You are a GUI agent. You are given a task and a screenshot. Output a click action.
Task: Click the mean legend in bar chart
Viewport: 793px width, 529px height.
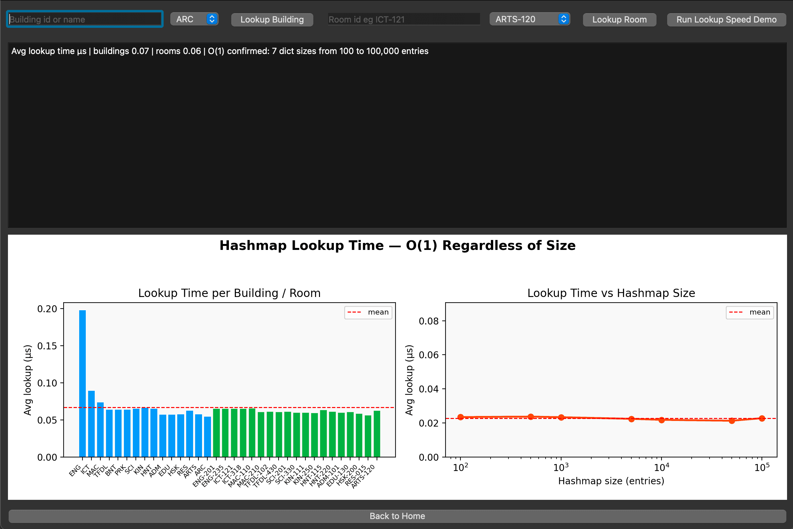click(x=368, y=312)
